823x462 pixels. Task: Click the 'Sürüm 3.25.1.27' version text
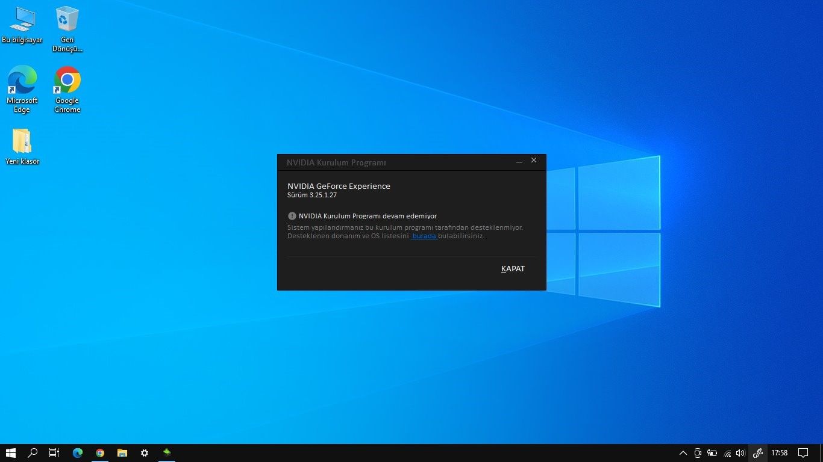(x=312, y=196)
